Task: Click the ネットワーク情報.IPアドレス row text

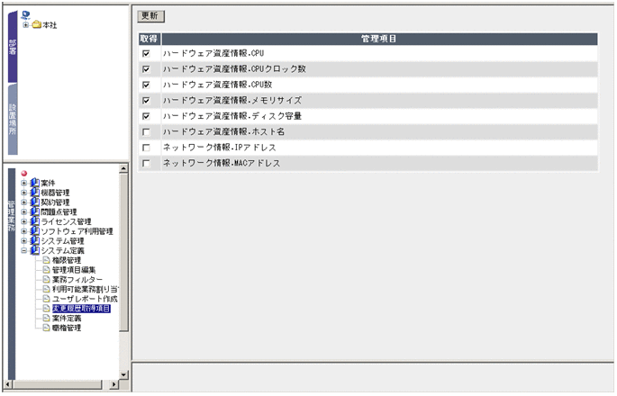Action: pos(220,148)
